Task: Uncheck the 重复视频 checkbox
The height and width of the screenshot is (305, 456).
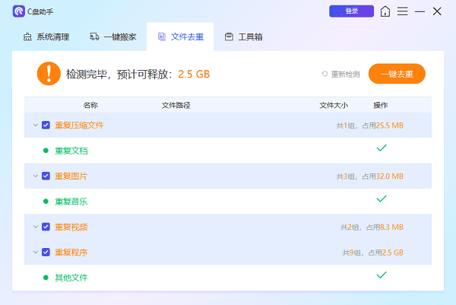Action: (46, 227)
